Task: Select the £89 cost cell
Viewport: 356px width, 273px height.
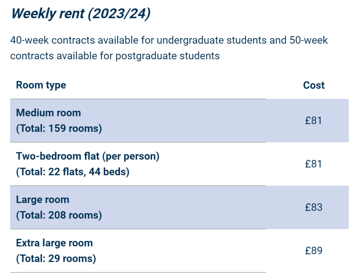Action: (314, 251)
